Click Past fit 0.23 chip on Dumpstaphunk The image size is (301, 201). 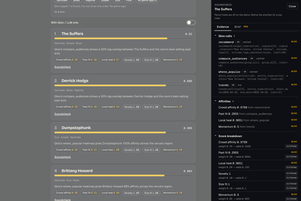pos(90,150)
